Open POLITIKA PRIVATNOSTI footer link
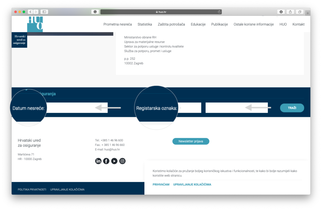Image resolution: width=322 pixels, height=210 pixels. click(32, 190)
